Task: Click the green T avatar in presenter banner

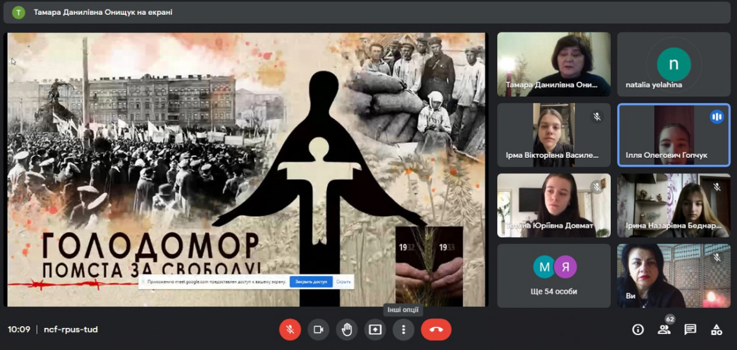Action: [18, 12]
